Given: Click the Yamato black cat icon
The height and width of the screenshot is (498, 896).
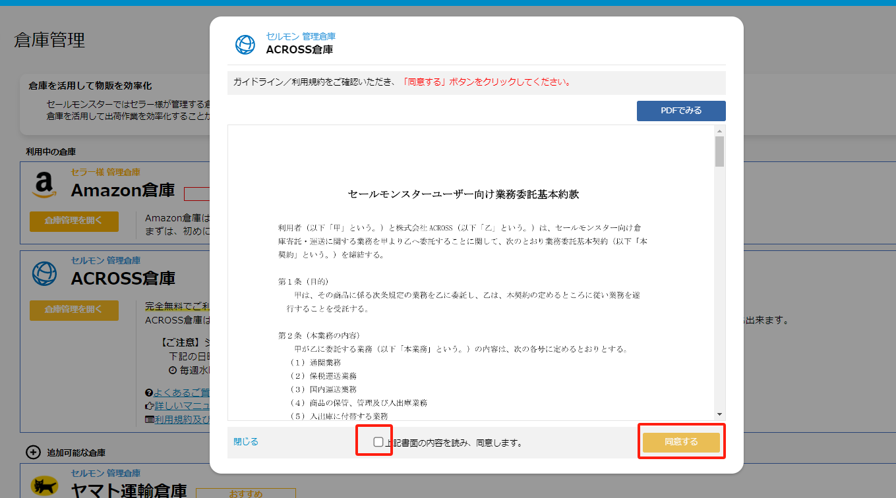Looking at the screenshot, I should pos(44,486).
